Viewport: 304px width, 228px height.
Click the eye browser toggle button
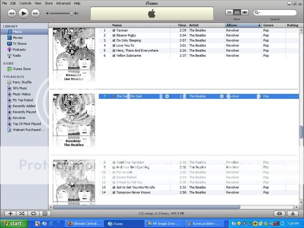pyautogui.click(x=279, y=214)
